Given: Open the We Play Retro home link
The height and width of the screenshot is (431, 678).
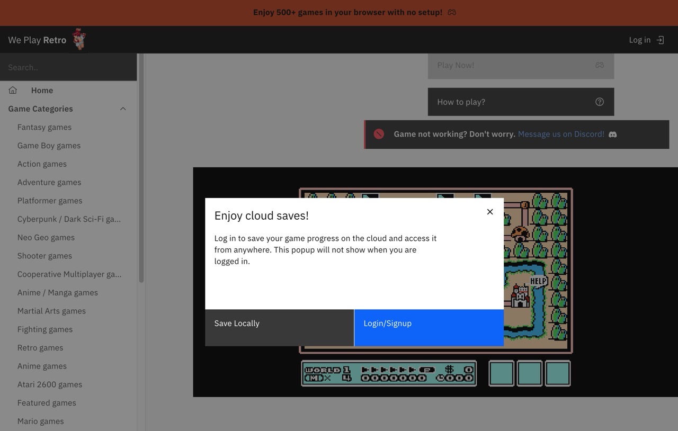Looking at the screenshot, I should (37, 40).
